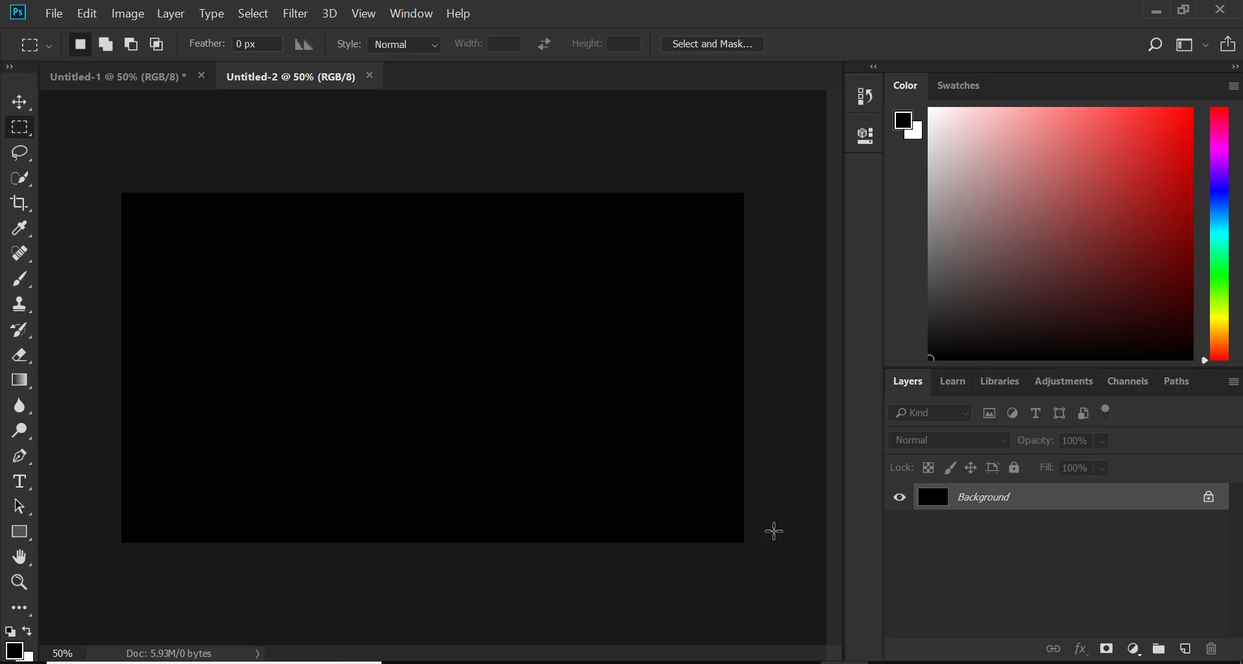Image resolution: width=1243 pixels, height=664 pixels.
Task: Pick the Clone Stamp tool
Action: (19, 305)
